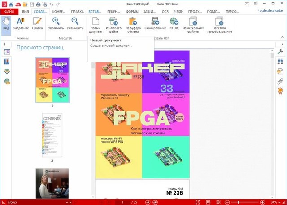The width and height of the screenshot is (287, 205).
Task: Zoom out with the Уменьшить magnifier
Action: pyautogui.click(x=75, y=24)
